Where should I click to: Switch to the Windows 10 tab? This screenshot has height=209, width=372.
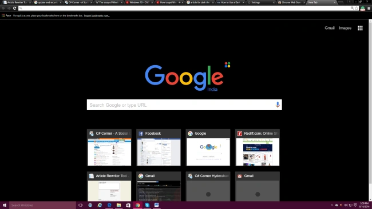pyautogui.click(x=139, y=2)
